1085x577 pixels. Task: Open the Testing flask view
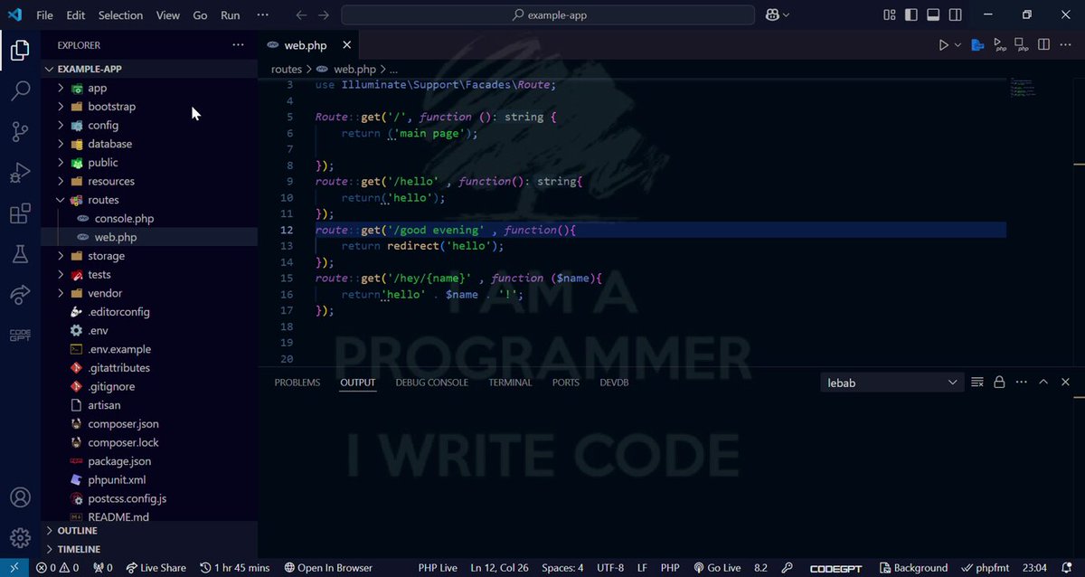click(20, 255)
